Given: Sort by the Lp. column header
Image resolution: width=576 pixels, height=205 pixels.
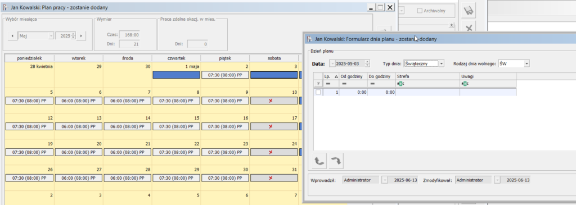Looking at the screenshot, I should tap(331, 76).
